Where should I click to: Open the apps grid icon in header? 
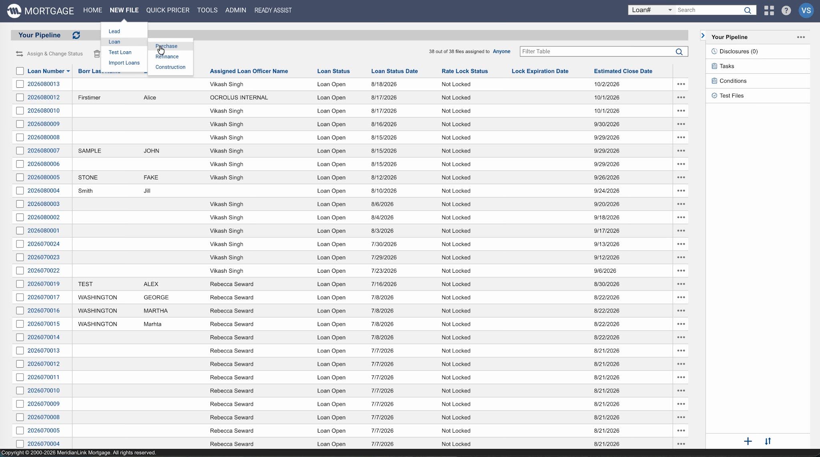point(769,10)
